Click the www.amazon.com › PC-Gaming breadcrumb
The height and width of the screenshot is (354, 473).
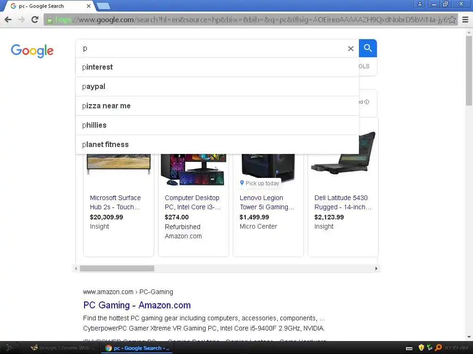(128, 292)
